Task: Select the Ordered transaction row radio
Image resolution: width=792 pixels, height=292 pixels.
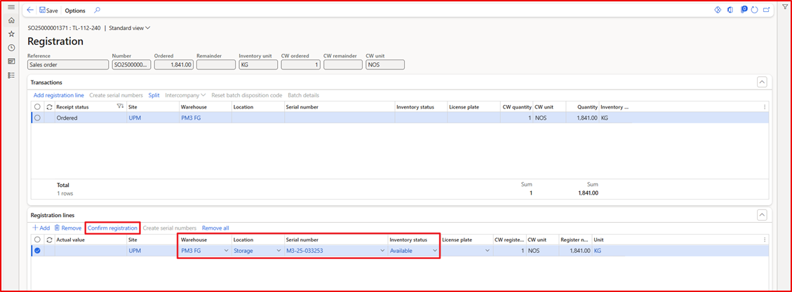Action: (37, 118)
